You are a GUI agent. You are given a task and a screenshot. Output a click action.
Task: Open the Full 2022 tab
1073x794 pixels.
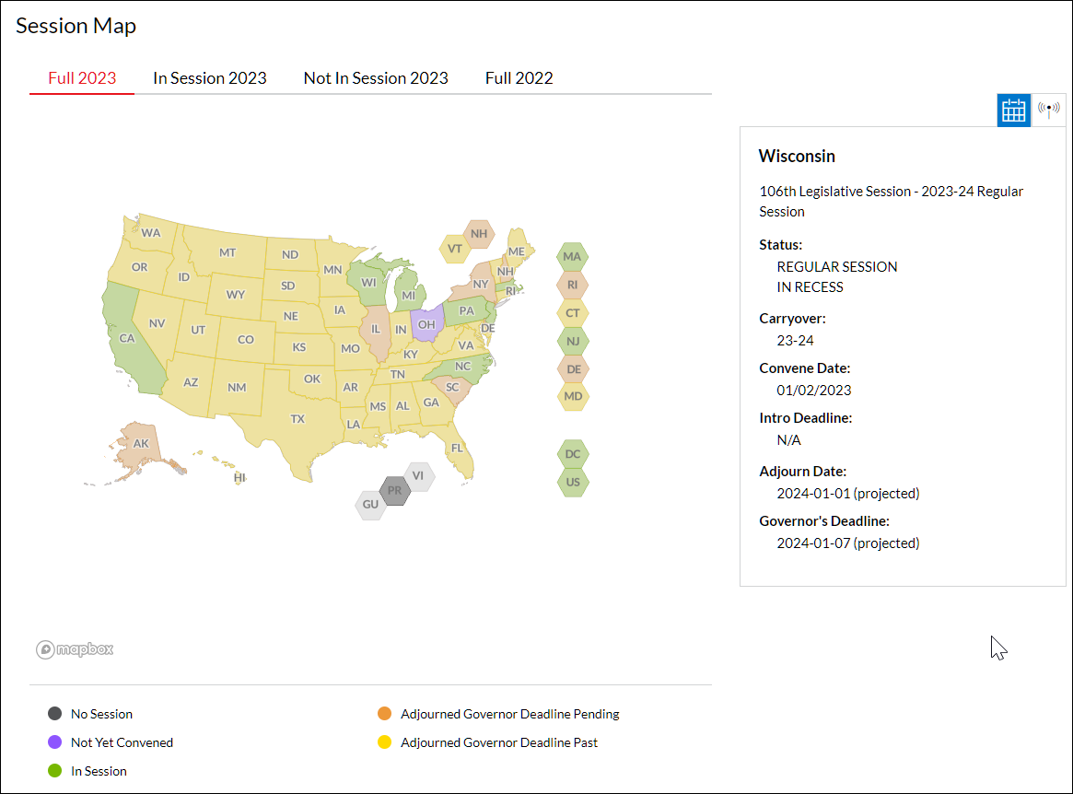519,78
